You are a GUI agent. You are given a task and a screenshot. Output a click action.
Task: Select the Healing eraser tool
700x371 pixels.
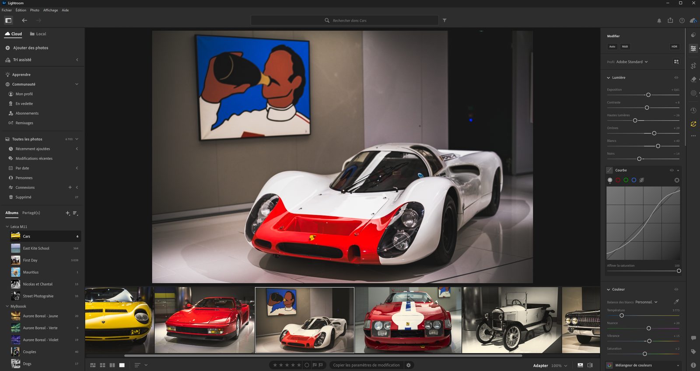(x=693, y=79)
